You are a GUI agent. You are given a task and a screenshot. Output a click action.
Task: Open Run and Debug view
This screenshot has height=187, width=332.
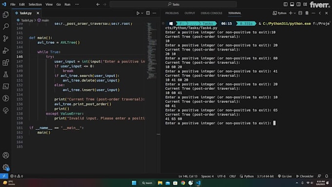tap(6, 50)
